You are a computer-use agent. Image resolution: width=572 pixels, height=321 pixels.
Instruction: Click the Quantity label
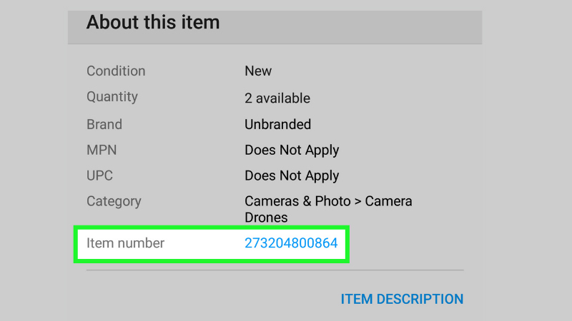112,97
